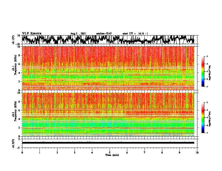
Task: Click the "7" tick on time axis
Action: (145, 153)
